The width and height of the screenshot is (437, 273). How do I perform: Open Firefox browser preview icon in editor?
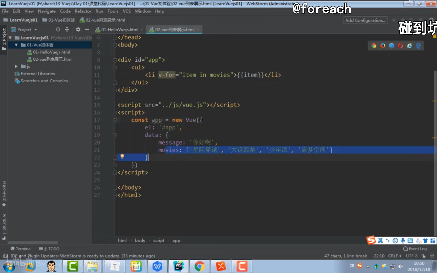(383, 46)
